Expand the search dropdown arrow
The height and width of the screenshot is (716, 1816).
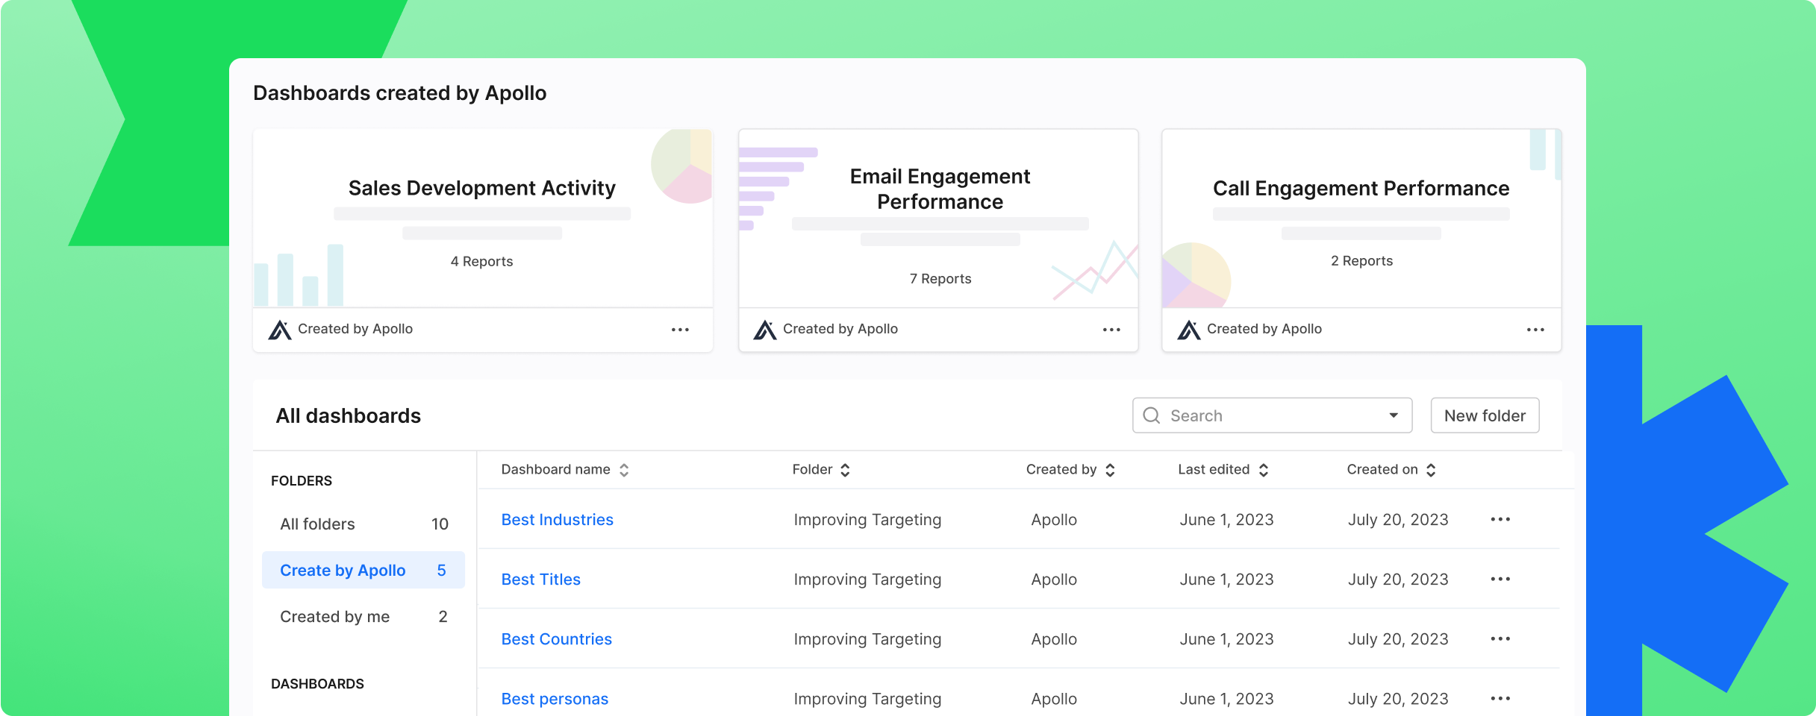[x=1394, y=415]
